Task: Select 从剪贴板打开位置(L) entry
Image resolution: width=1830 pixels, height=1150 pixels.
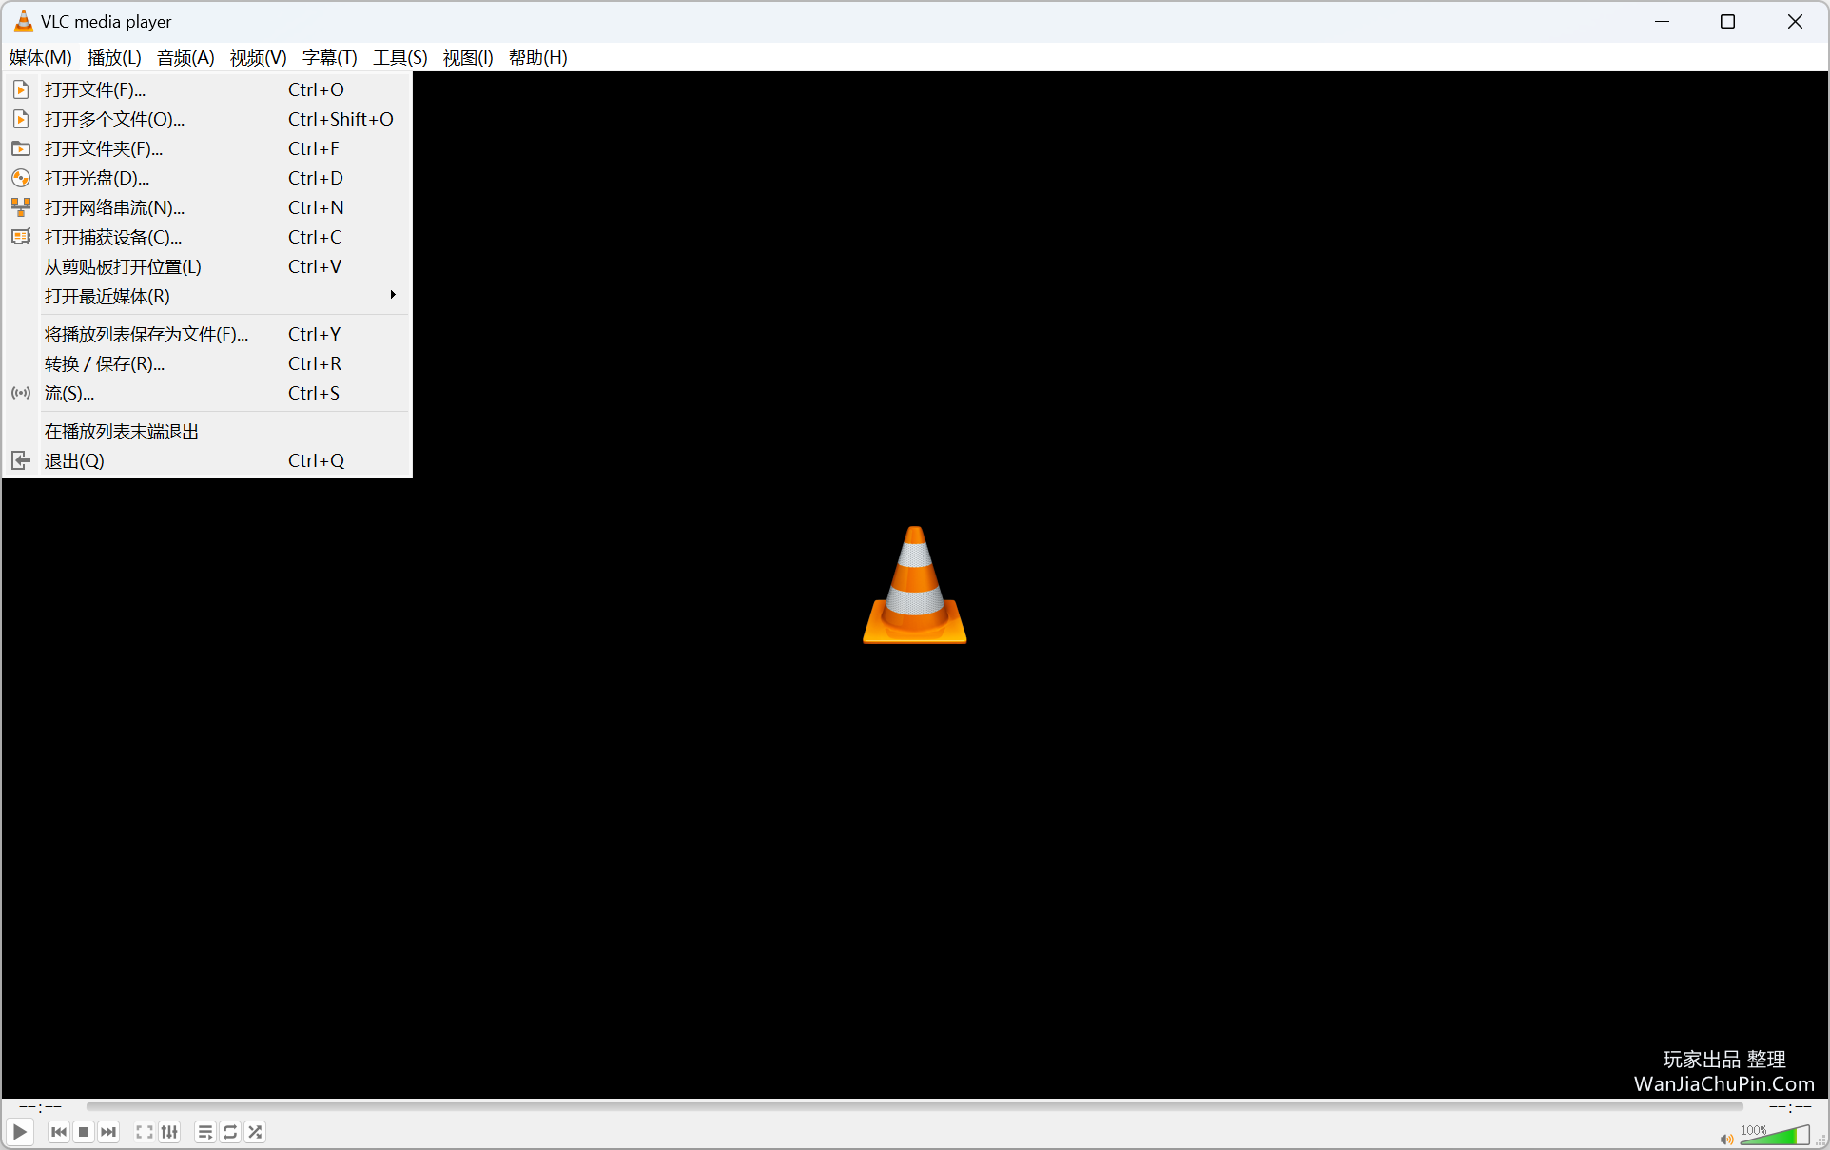Action: click(x=207, y=266)
